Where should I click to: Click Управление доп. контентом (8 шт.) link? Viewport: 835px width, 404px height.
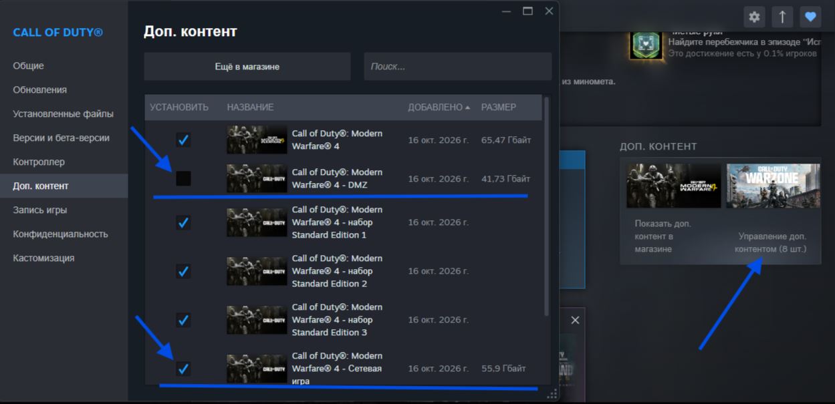[771, 242]
